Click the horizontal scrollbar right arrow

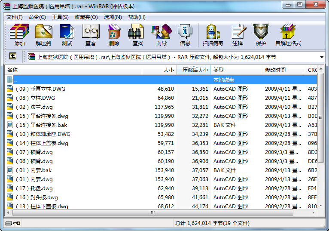tap(313, 213)
